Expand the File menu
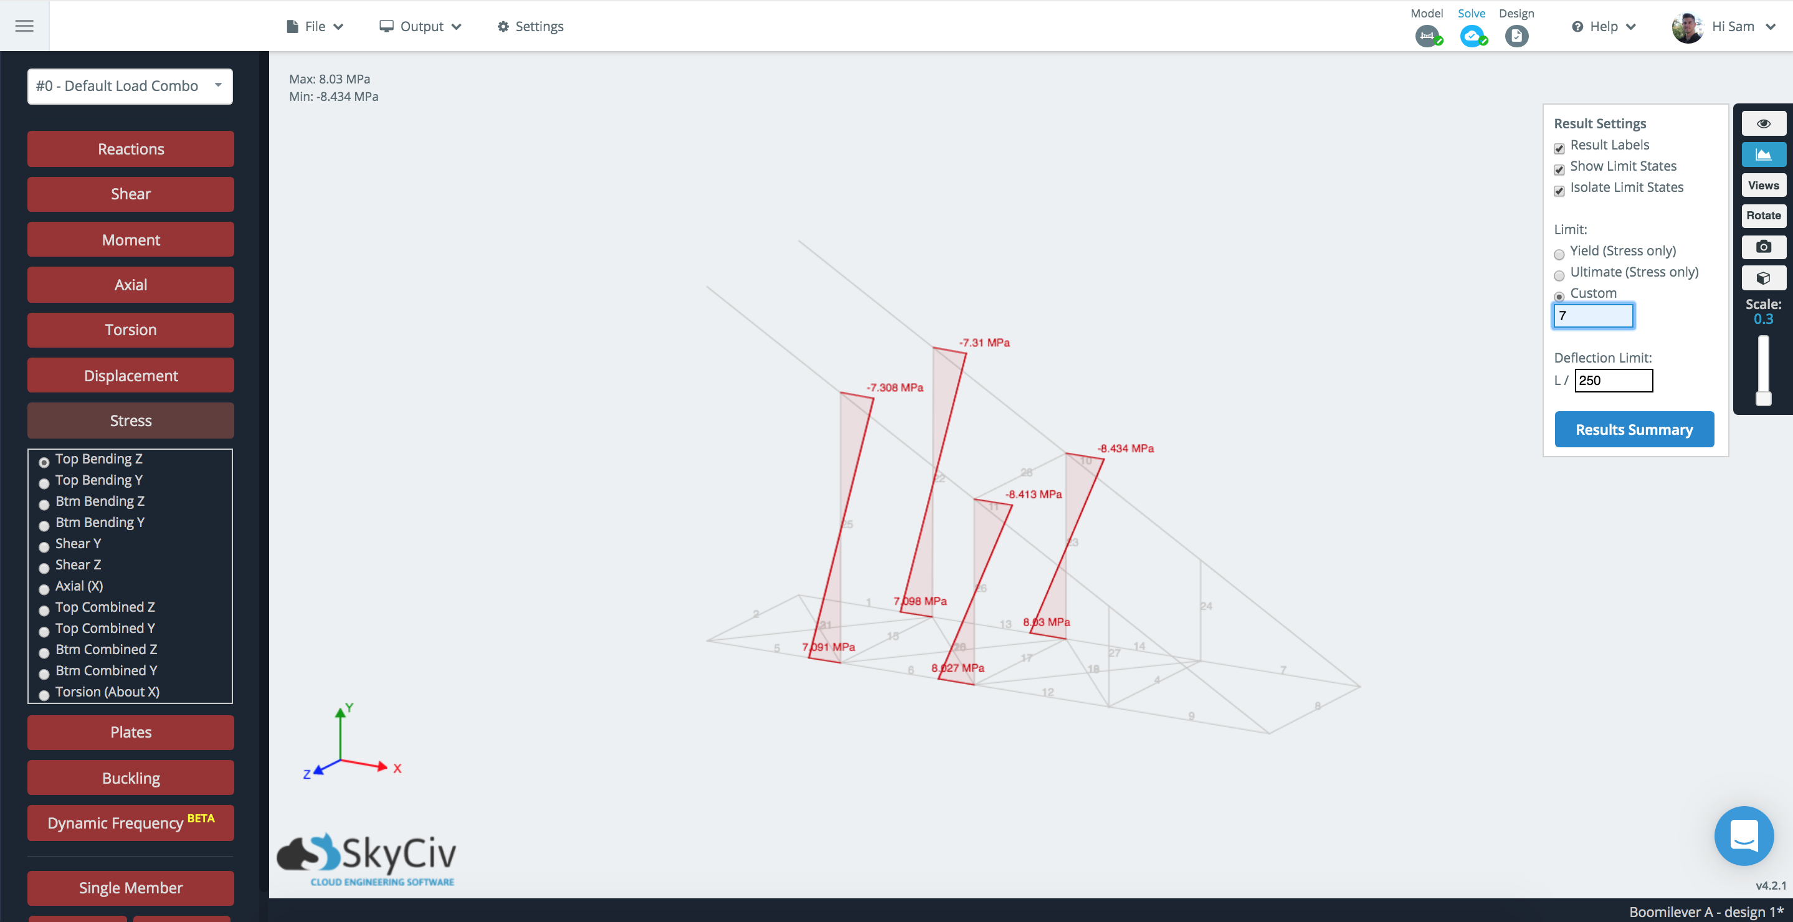Screen dimensions: 1793x922 click(x=312, y=25)
